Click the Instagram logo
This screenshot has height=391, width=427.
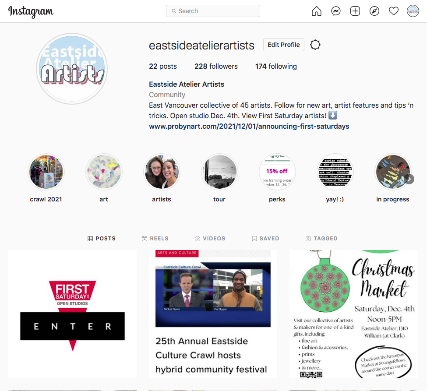point(31,12)
